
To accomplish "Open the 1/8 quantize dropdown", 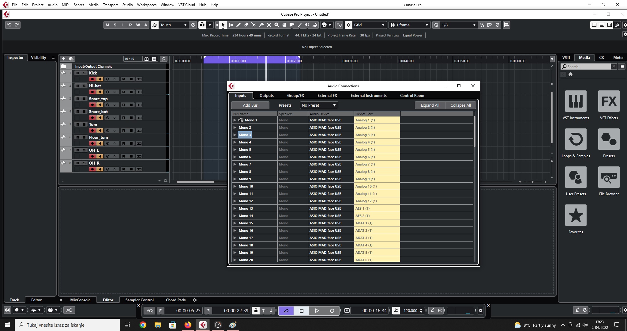I will tap(459, 25).
